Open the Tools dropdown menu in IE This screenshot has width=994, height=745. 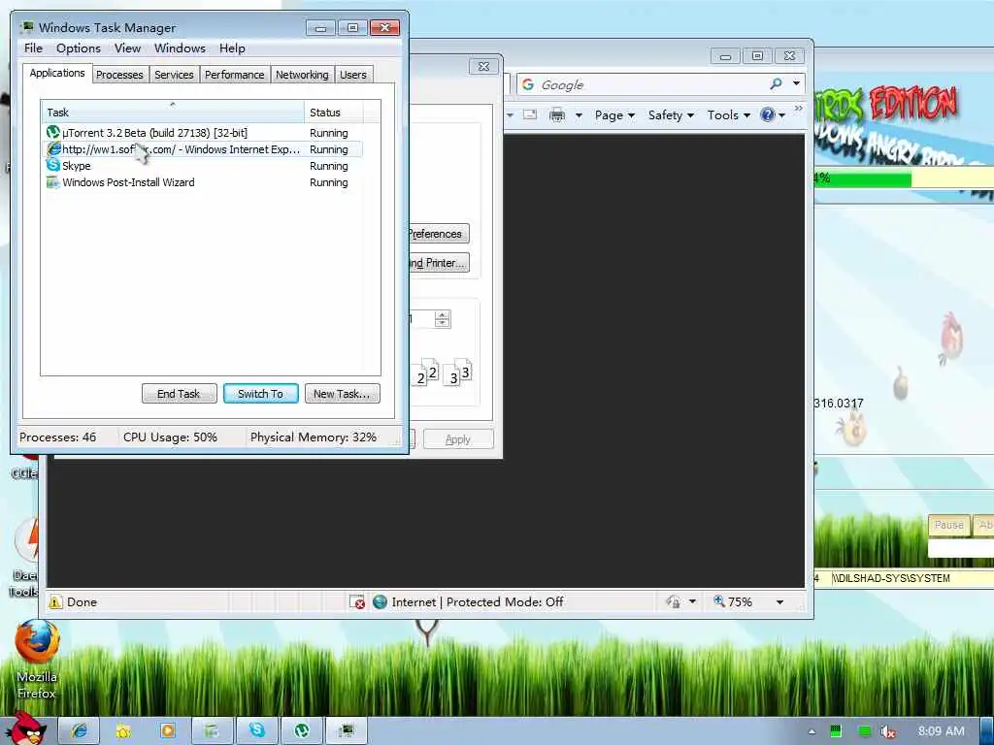coord(728,115)
